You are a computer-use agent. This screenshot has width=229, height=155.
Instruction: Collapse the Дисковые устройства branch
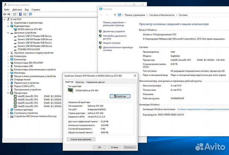pyautogui.click(x=8, y=33)
